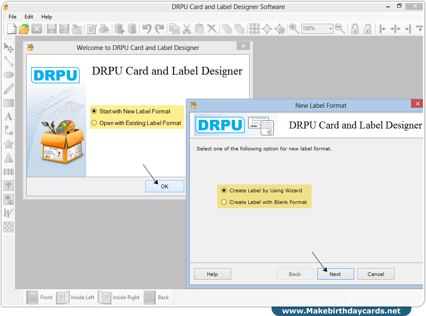Select the Rectangle shape tool
This screenshot has height=316, width=426.
[9, 103]
